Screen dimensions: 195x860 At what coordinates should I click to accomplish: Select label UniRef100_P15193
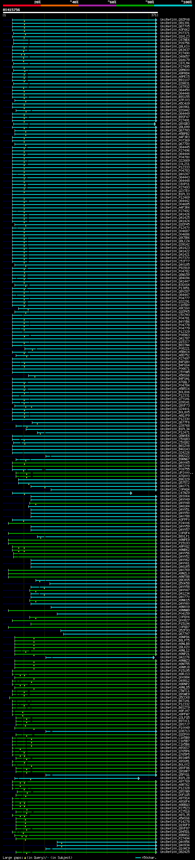click(x=175, y=543)
